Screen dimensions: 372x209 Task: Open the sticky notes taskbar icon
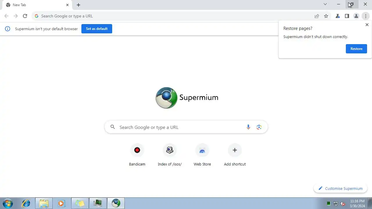(80, 203)
